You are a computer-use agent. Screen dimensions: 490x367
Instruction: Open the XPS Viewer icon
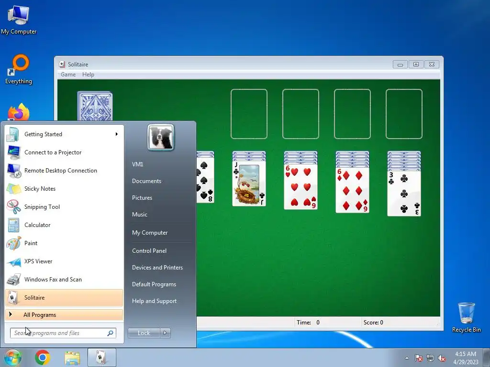[x=13, y=261]
